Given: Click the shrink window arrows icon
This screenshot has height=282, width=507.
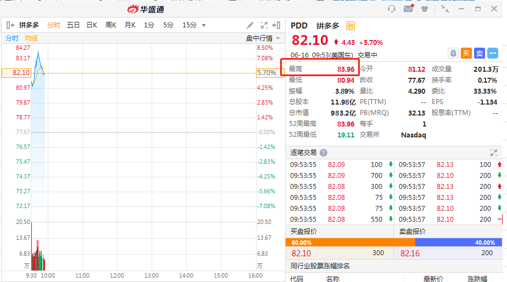Looking at the screenshot, I should click(445, 9).
